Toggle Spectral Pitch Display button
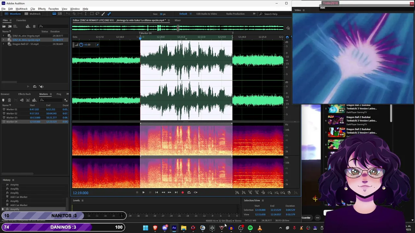Viewport: 415px width, 233px height. (x=60, y=14)
